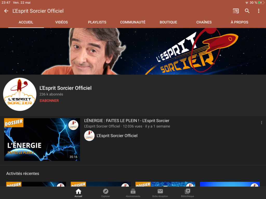
Task: Tap the Activités récentes section heading
Action: coord(23,173)
